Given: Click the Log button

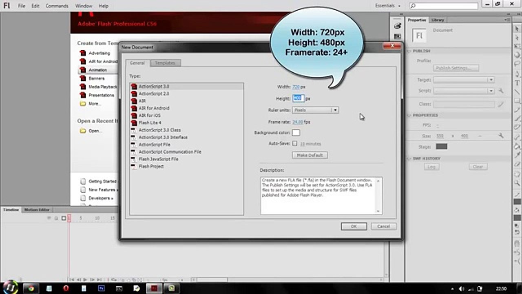Looking at the screenshot, I should click(431, 167).
